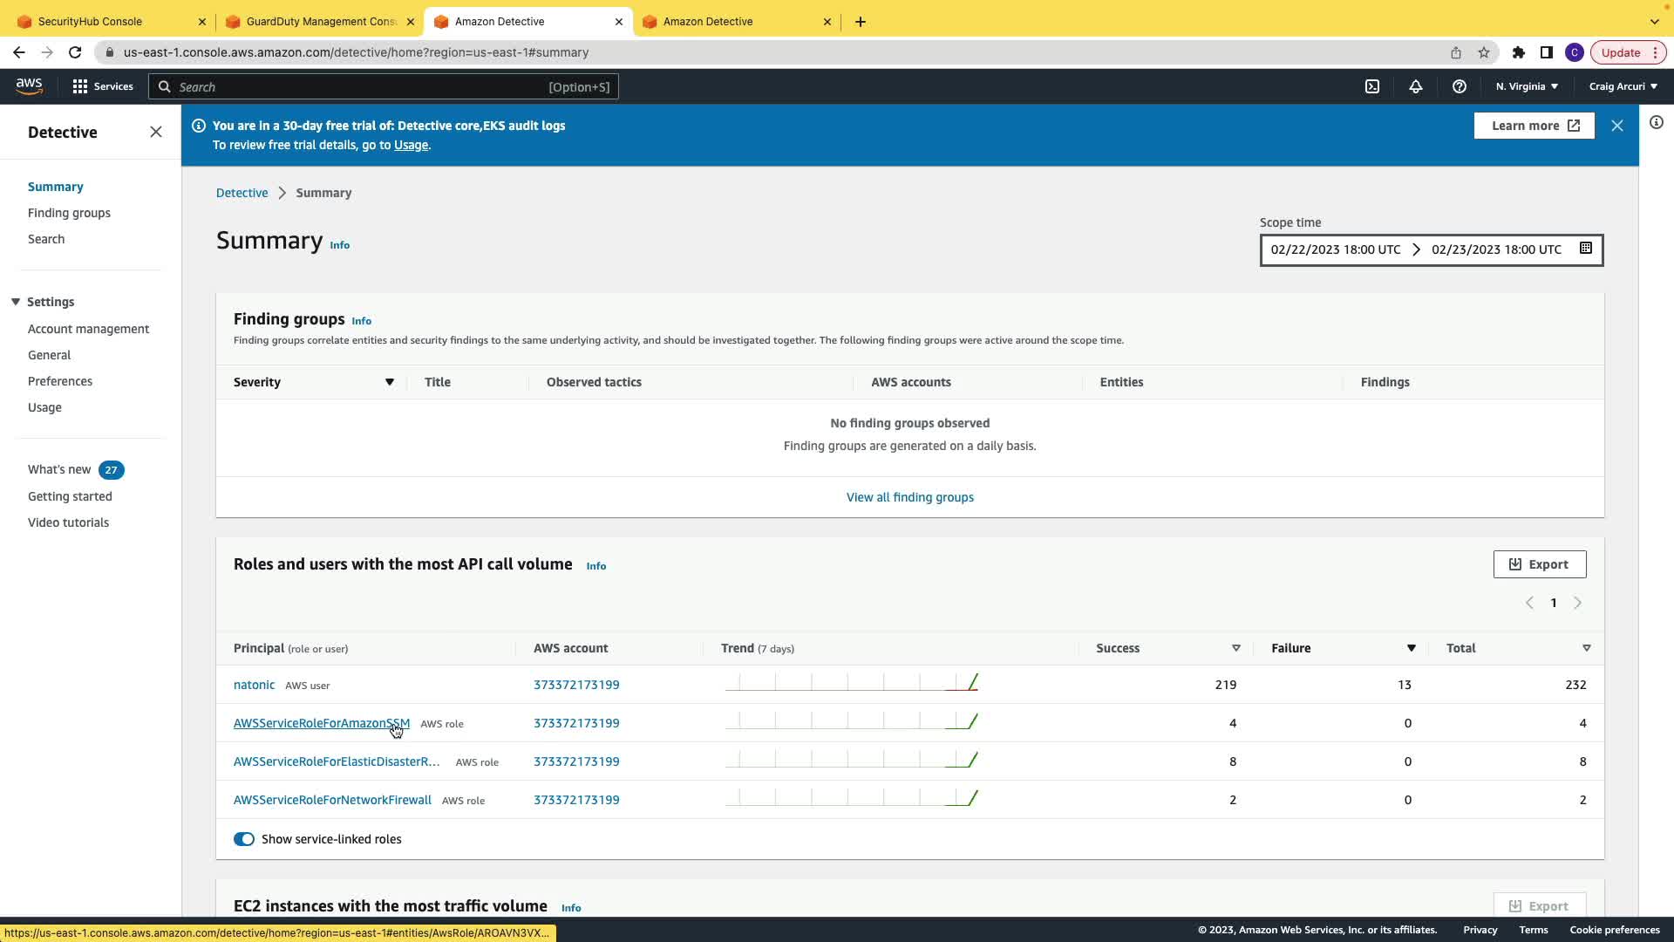
Task: Open the Services grid menu icon
Action: (x=80, y=86)
